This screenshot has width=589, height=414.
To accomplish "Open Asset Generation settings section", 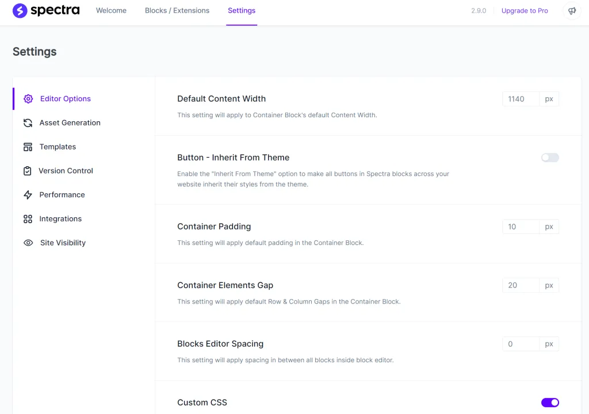I will tap(70, 123).
